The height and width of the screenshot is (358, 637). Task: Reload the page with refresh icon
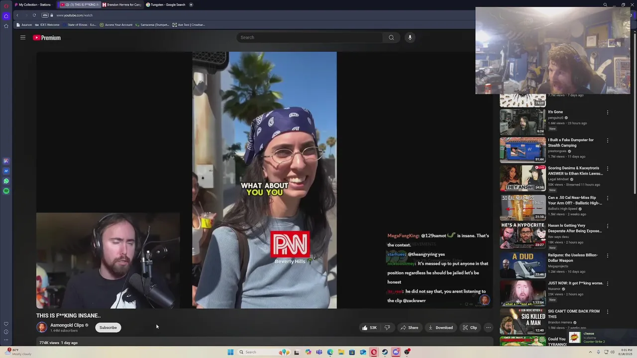tap(34, 15)
